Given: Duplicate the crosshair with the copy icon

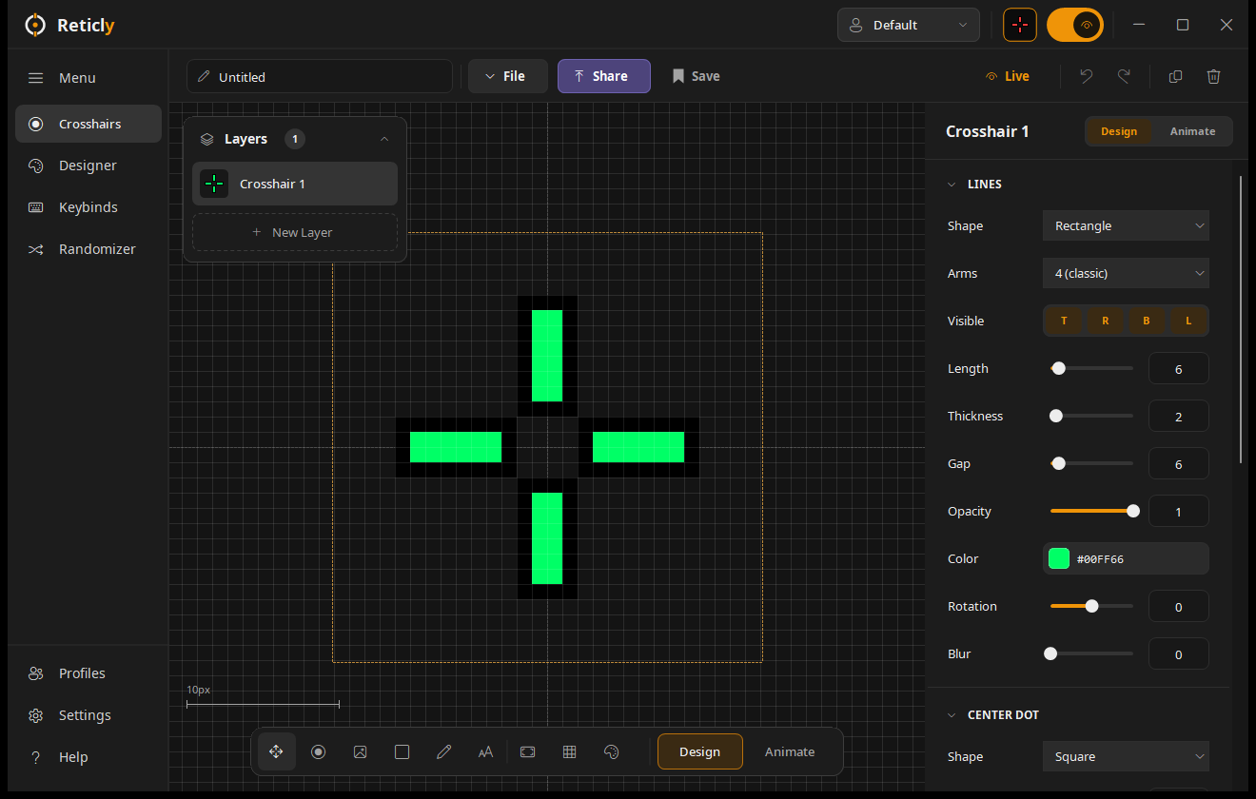Looking at the screenshot, I should click(x=1176, y=76).
